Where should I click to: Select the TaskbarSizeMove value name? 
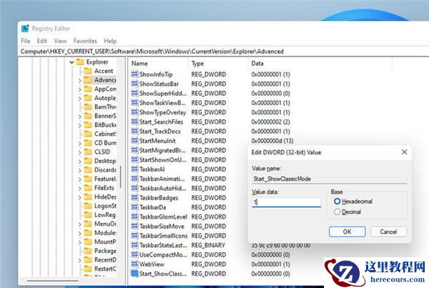tap(162, 227)
